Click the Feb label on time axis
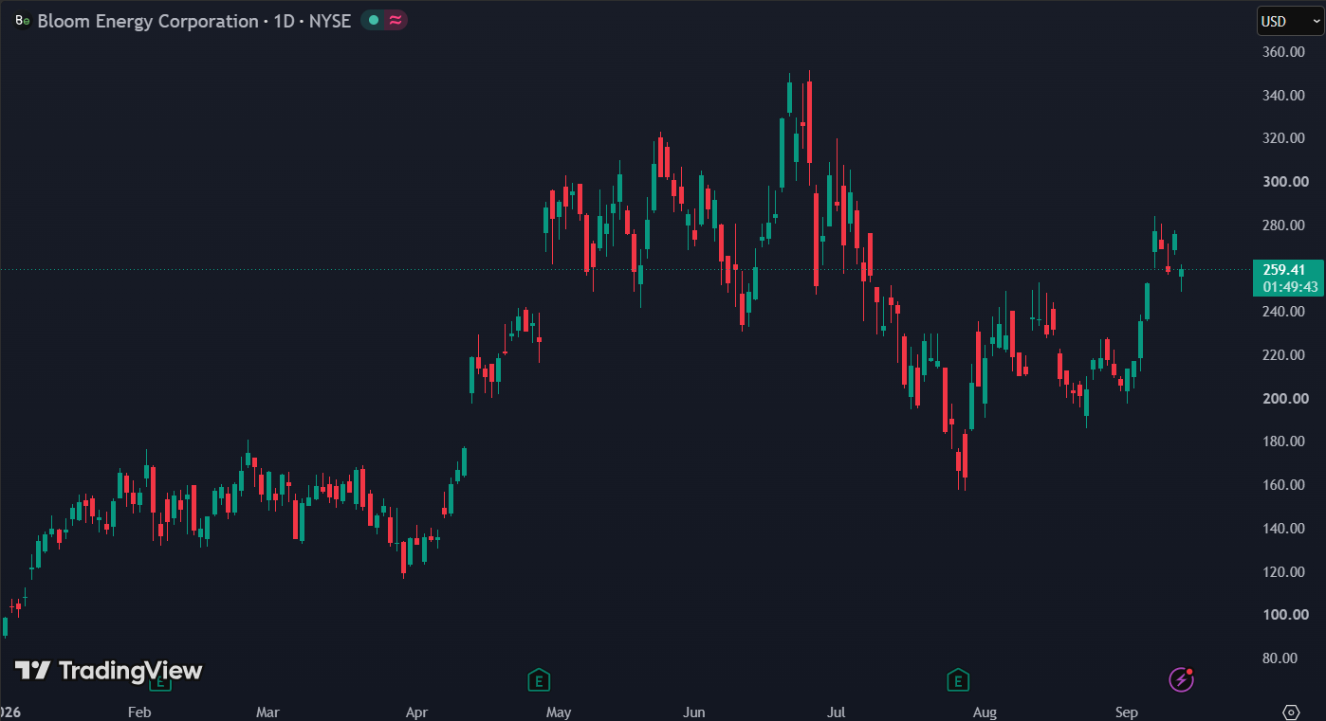 tap(139, 712)
